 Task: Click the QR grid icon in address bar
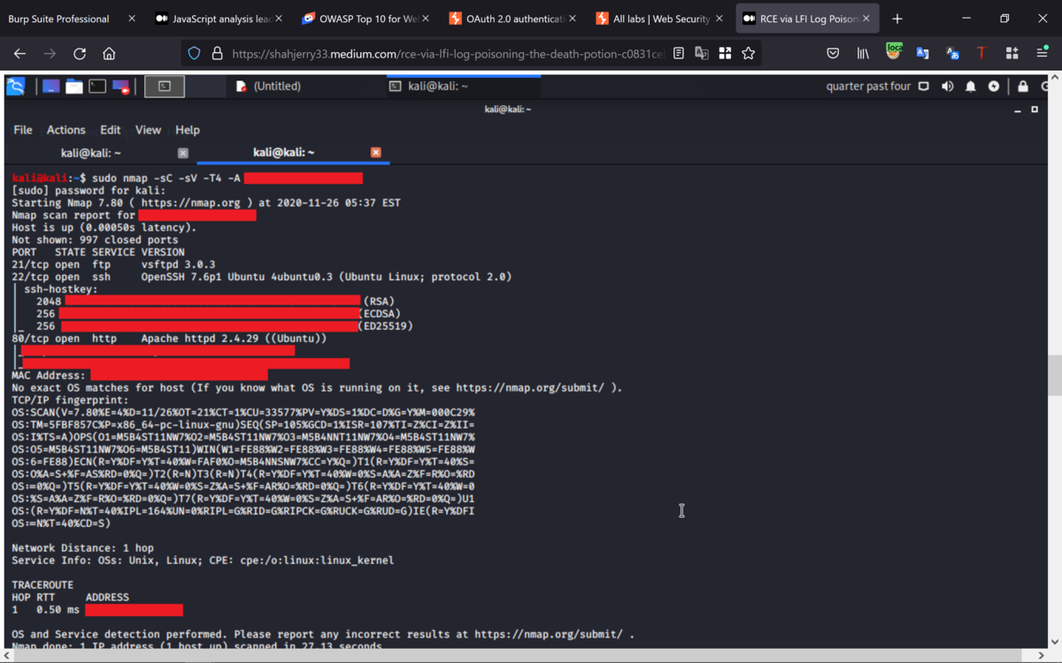(x=725, y=54)
